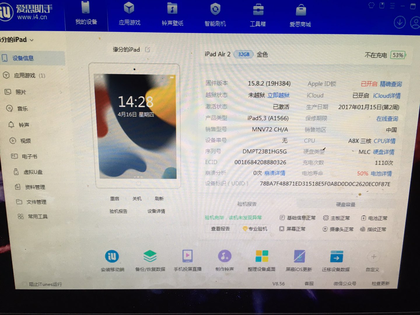This screenshot has height=315, width=420.
Task: Open the download manager arrow icon
Action: pos(399,22)
